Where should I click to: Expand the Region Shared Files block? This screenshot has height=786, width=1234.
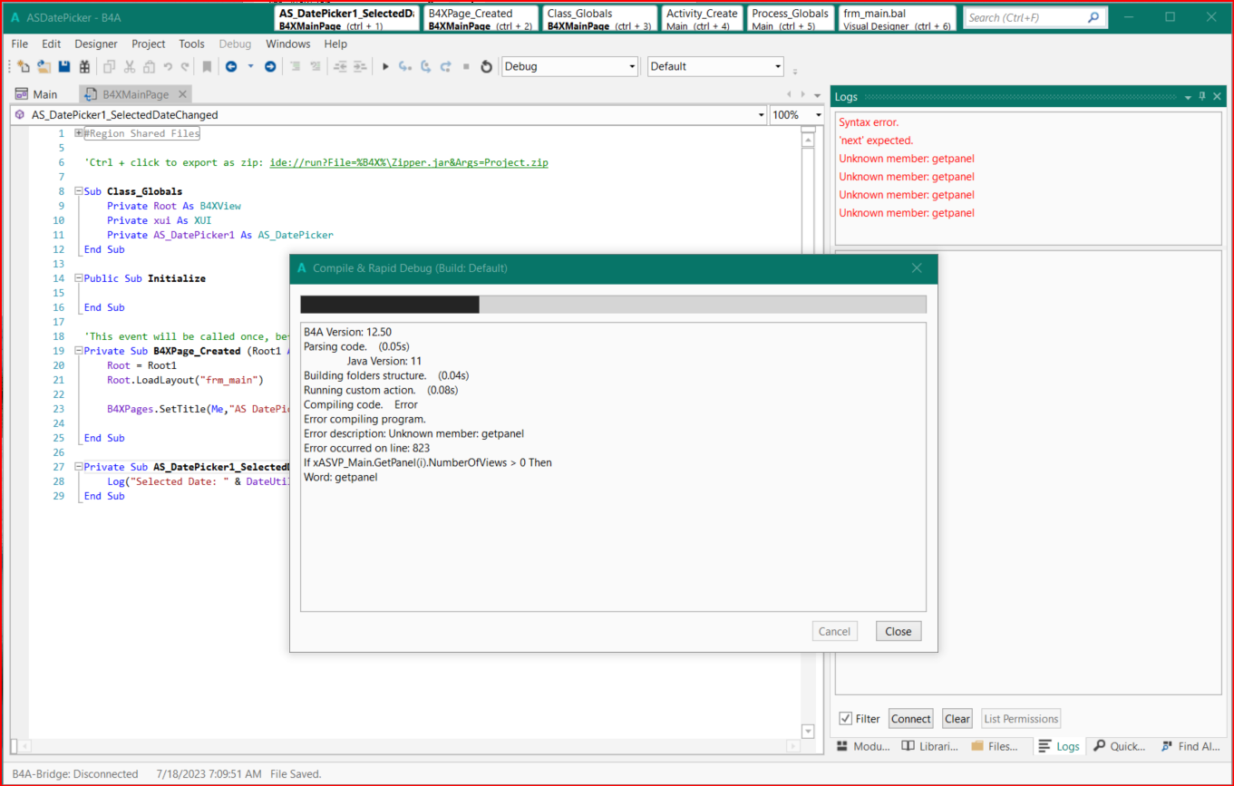coord(78,133)
